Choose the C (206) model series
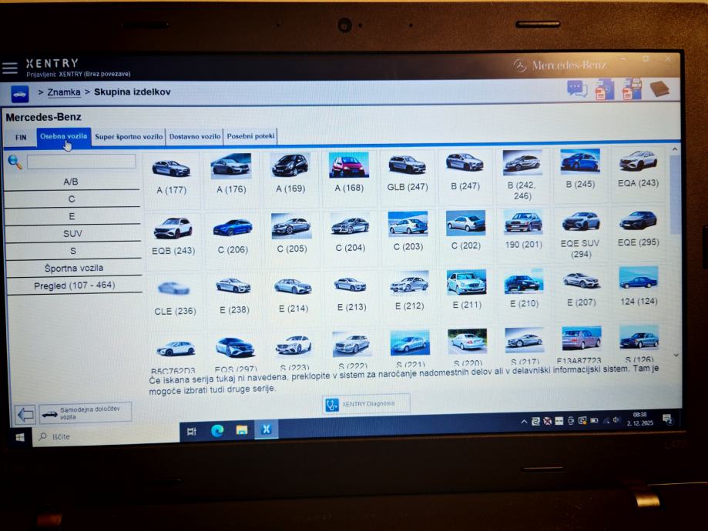Image resolution: width=708 pixels, height=531 pixels. tap(233, 235)
